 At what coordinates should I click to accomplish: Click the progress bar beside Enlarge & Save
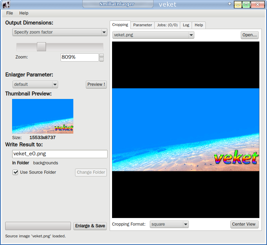pyautogui.click(x=38, y=226)
